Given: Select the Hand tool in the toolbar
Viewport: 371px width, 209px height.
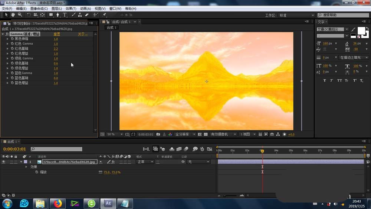Looking at the screenshot, I should [13, 15].
